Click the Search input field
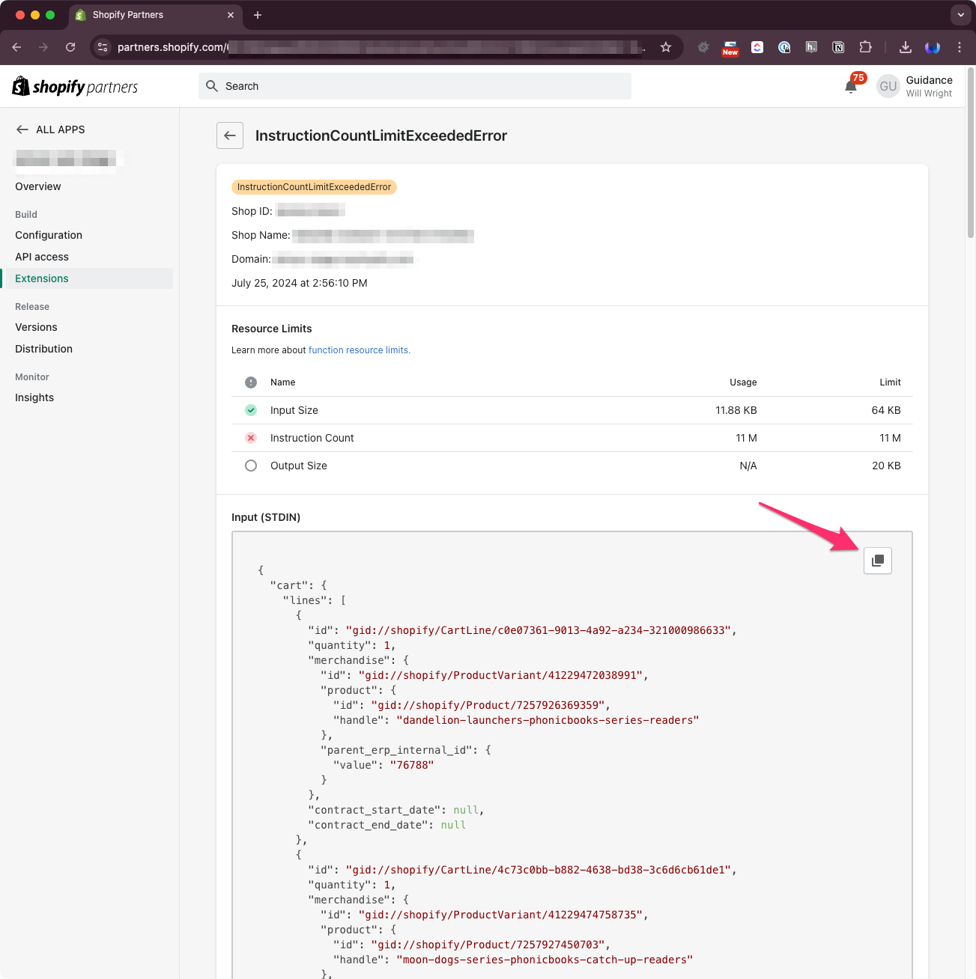The height and width of the screenshot is (979, 976). tap(415, 86)
